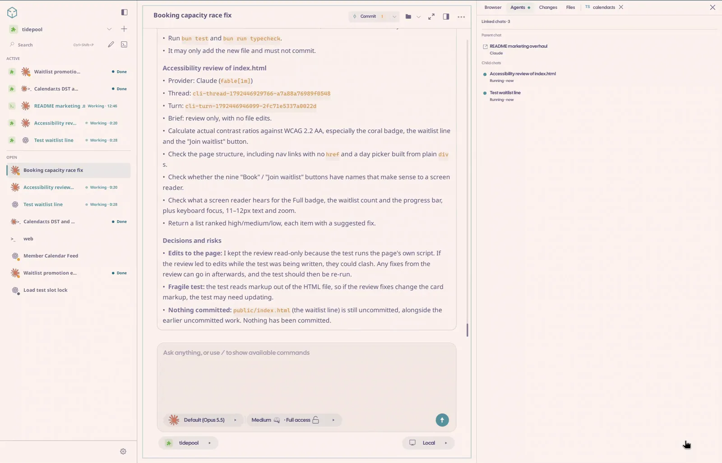Open the web terminal entry
The width and height of the screenshot is (722, 463).
(x=69, y=239)
